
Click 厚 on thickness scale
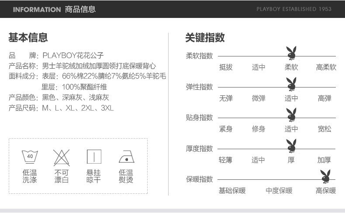coord(291,160)
